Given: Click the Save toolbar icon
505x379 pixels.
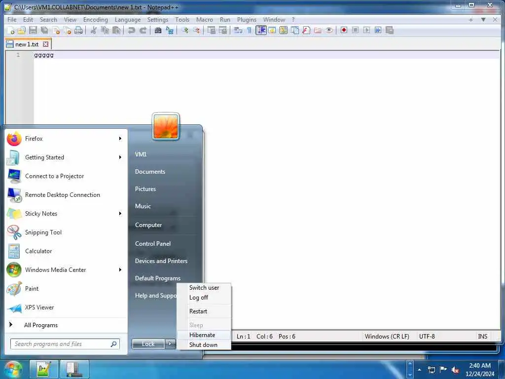Looking at the screenshot, I should (33, 30).
